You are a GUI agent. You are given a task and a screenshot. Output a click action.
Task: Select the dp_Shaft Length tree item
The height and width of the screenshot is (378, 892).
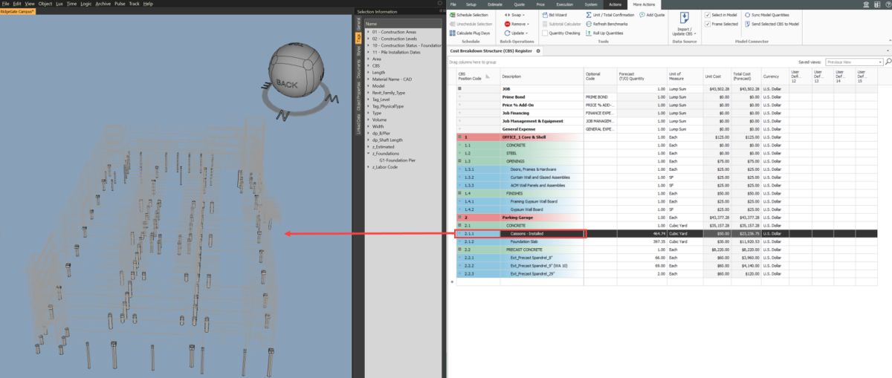387,140
